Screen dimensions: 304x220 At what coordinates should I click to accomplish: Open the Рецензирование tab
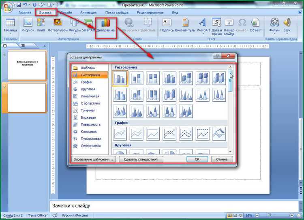(x=150, y=13)
